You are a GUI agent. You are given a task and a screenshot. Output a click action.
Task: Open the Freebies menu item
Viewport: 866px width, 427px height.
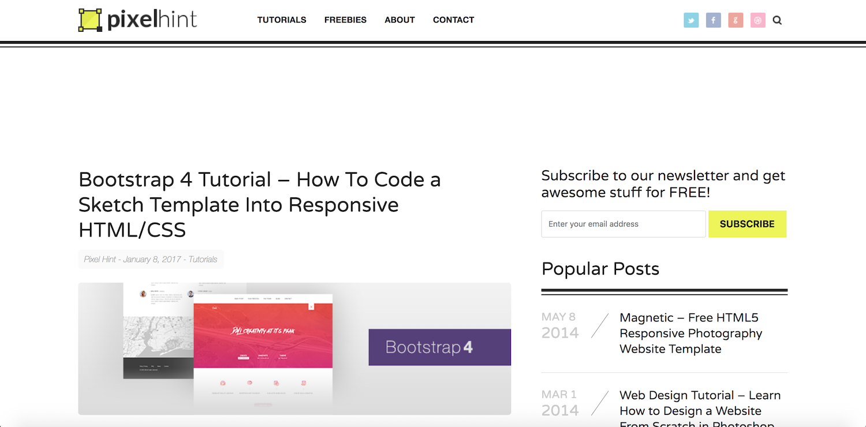pos(345,20)
